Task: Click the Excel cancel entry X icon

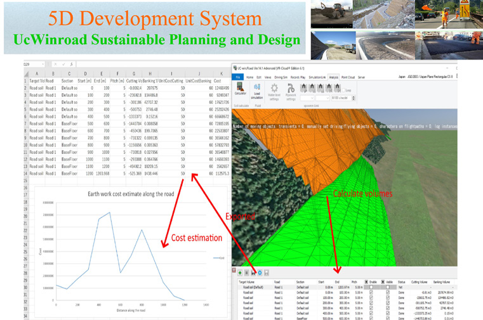Action: [x=55, y=64]
